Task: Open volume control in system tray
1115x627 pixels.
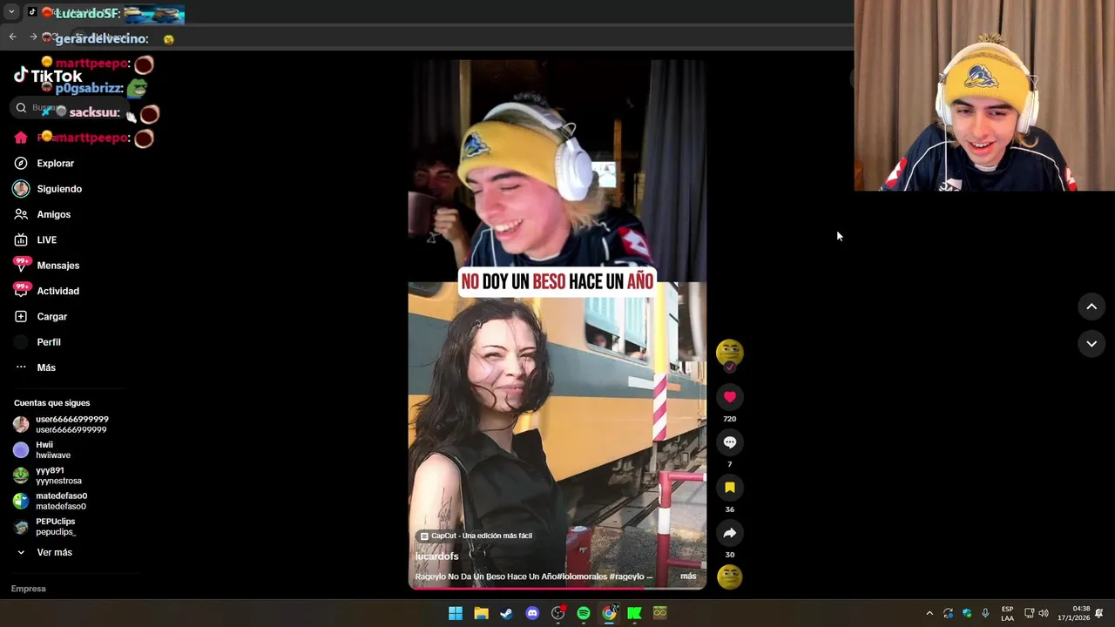Action: click(1044, 613)
